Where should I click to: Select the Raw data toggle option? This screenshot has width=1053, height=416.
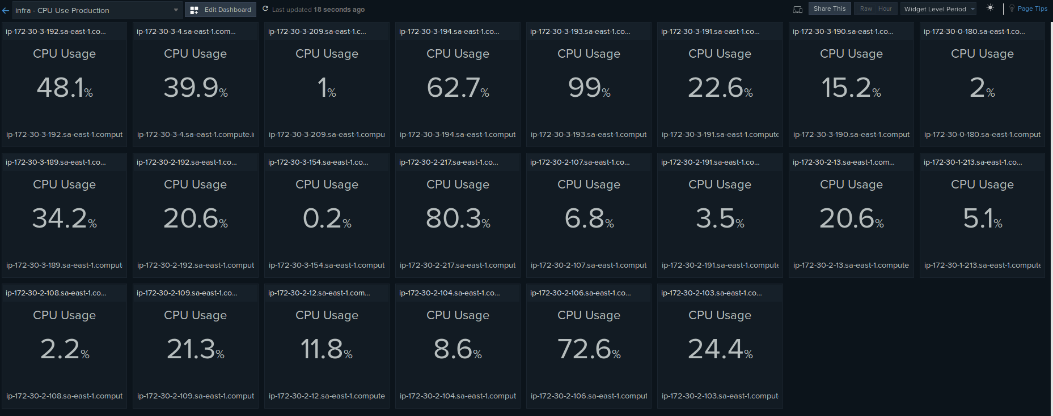pos(866,9)
